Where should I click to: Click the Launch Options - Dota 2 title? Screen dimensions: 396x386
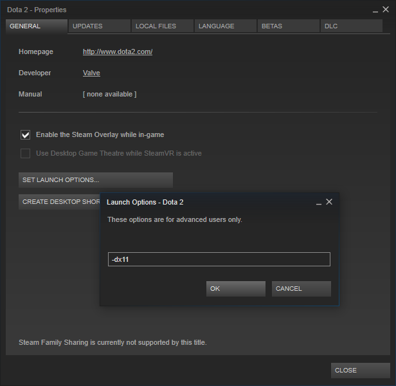(x=145, y=202)
